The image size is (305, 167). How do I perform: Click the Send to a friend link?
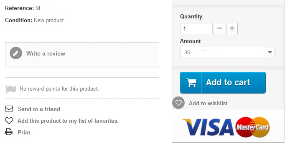(x=39, y=109)
